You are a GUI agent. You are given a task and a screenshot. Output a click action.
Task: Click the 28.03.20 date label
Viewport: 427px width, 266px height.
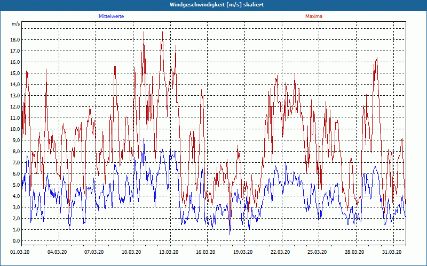pyautogui.click(x=354, y=252)
